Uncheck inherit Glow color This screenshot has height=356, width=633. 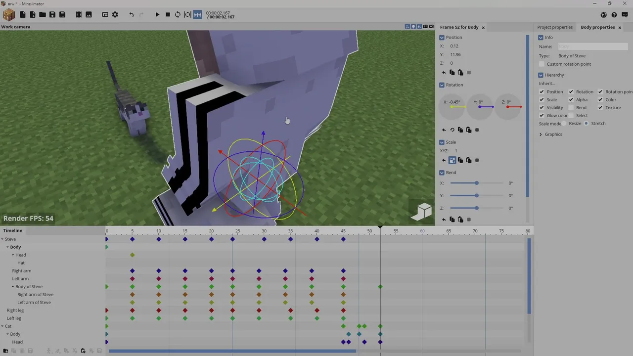(x=542, y=116)
